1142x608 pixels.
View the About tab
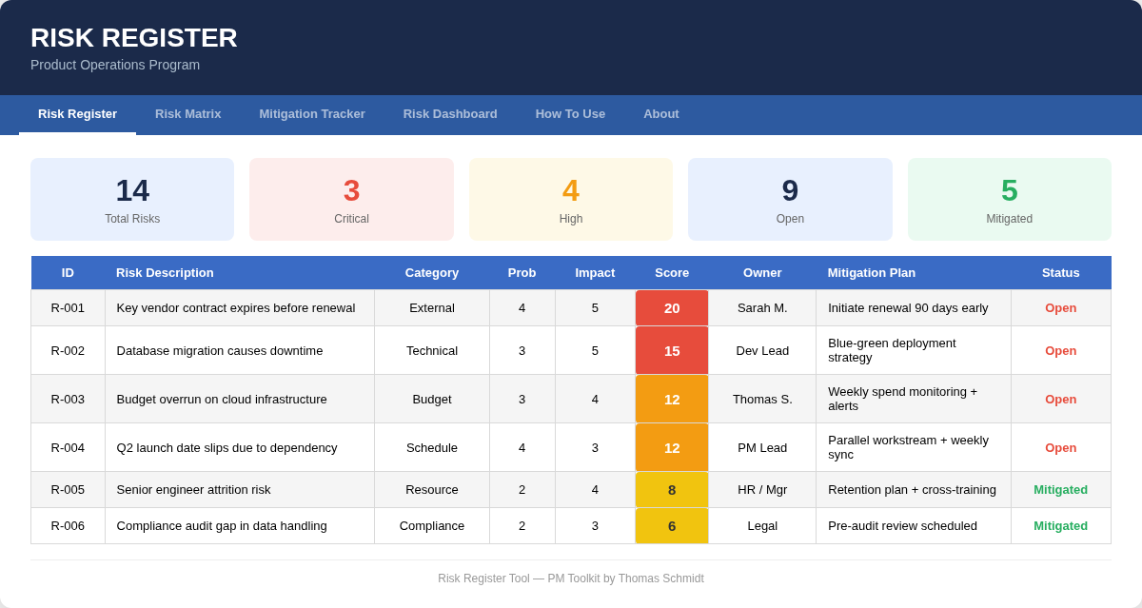(660, 113)
